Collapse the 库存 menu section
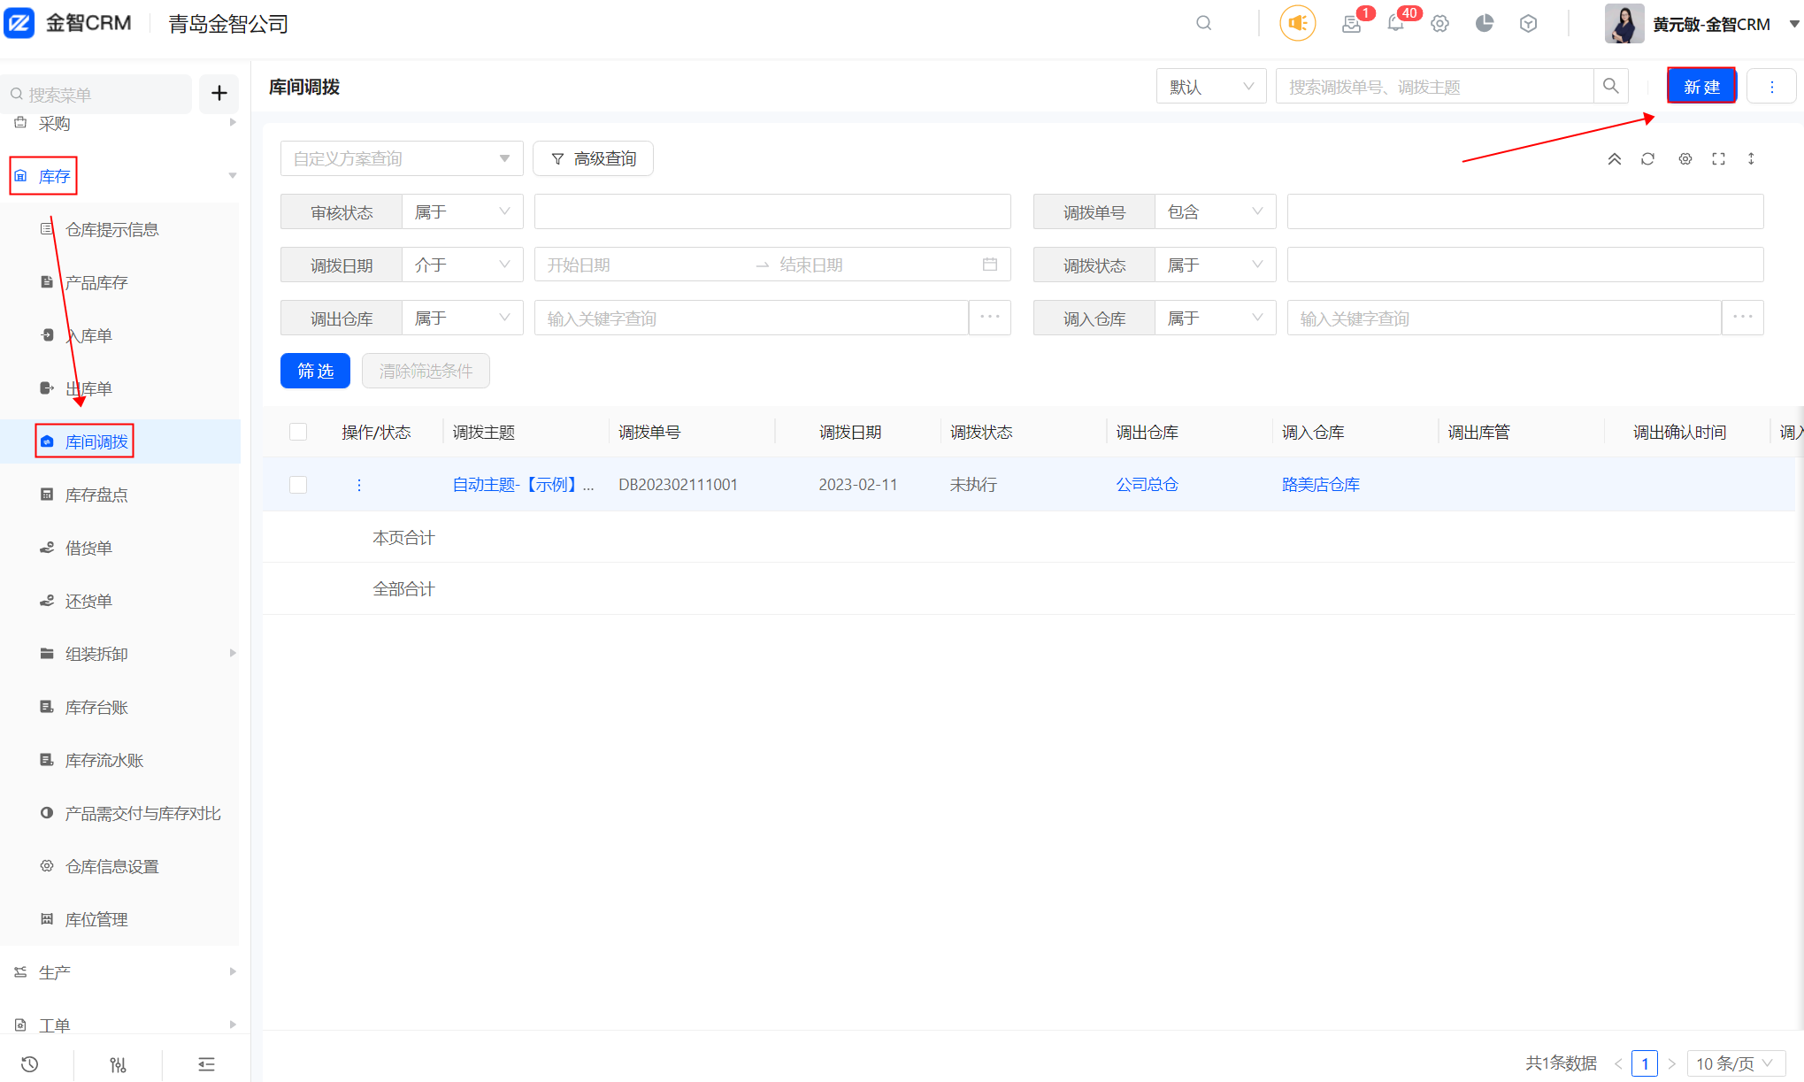Viewport: 1804px width, 1082px height. tap(232, 176)
